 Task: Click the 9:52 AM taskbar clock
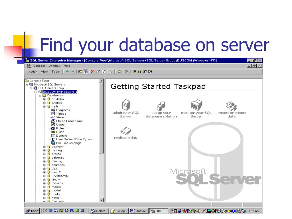pos(254,211)
